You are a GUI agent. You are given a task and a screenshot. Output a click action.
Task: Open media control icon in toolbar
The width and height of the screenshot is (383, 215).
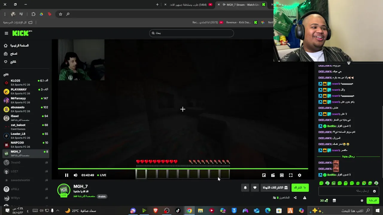pyautogui.click(x=21, y=14)
